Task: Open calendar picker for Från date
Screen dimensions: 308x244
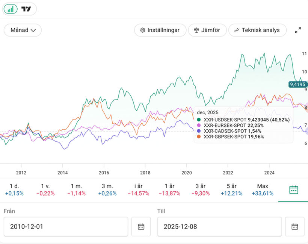Action: click(x=141, y=226)
